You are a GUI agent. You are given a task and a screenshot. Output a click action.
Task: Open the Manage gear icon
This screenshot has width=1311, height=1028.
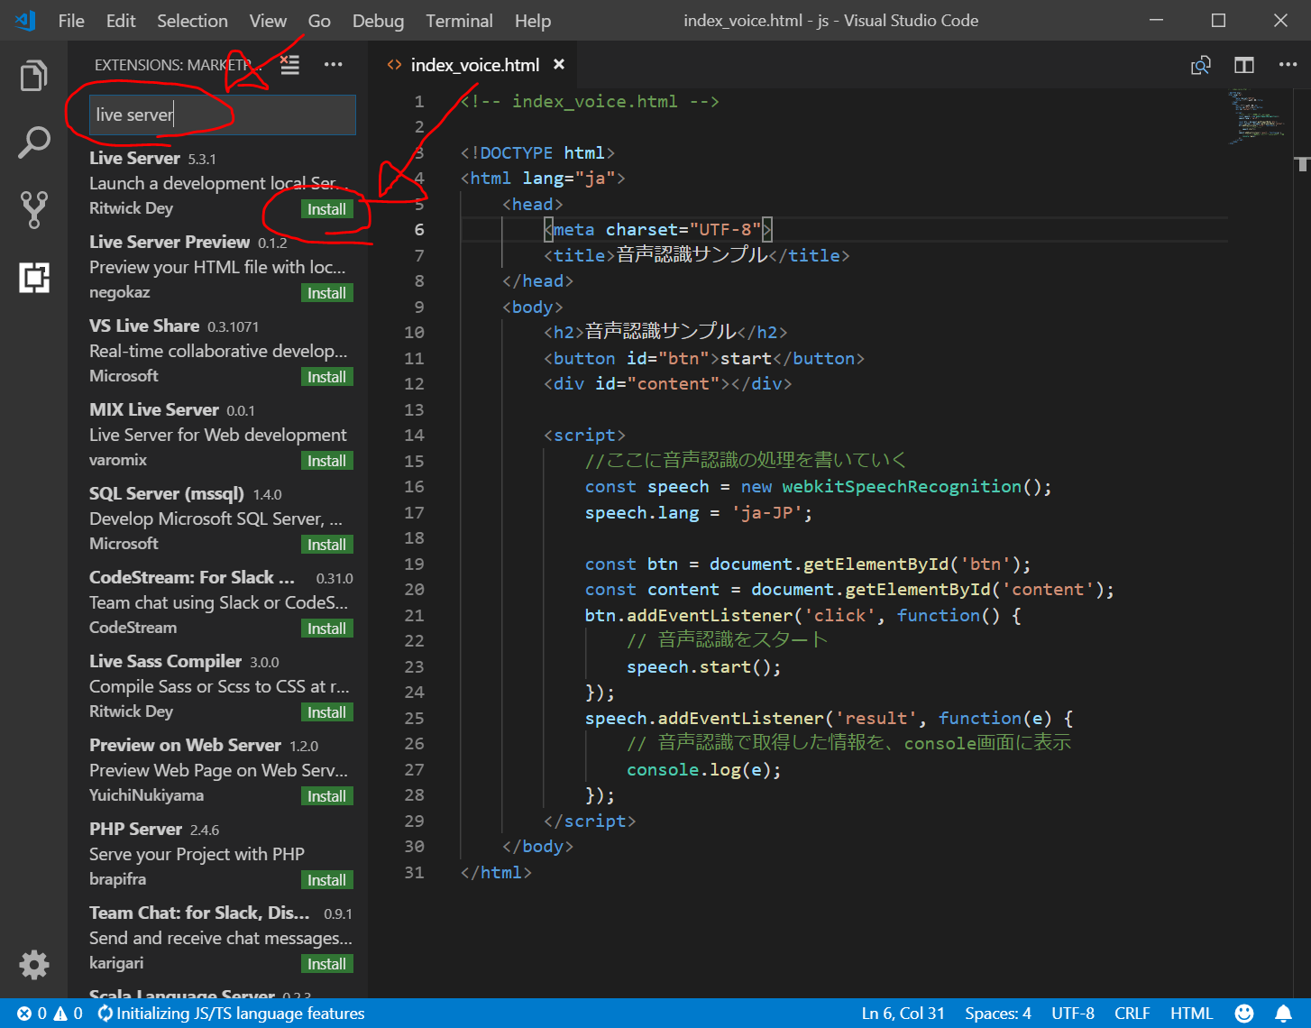click(x=33, y=964)
